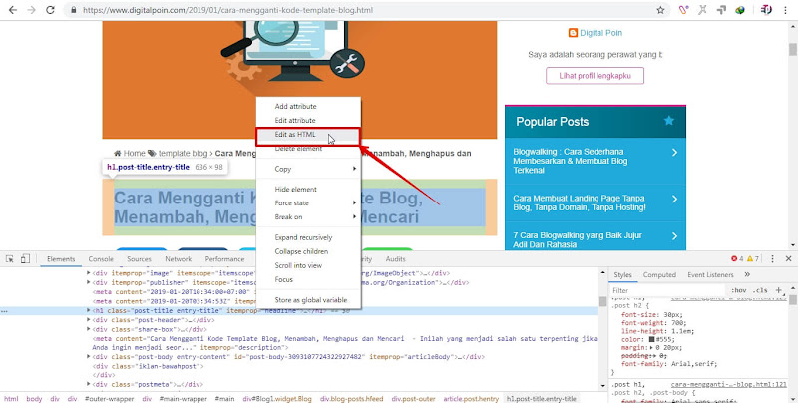The image size is (798, 403).
Task: Click Lihat profil lengkapku button
Action: (x=595, y=75)
